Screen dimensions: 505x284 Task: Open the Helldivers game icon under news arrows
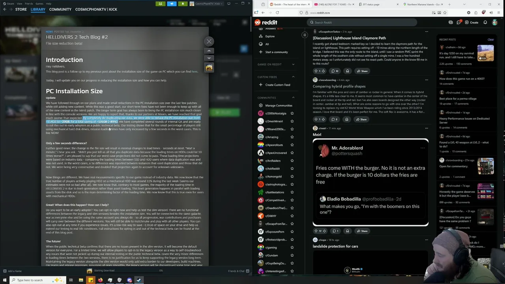coord(209,67)
